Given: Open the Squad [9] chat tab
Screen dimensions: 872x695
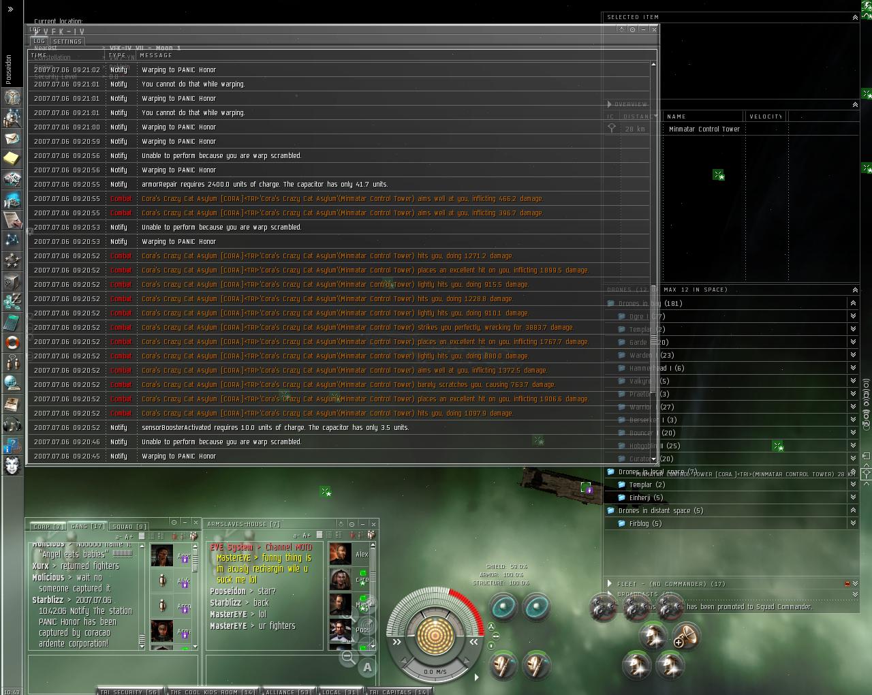Looking at the screenshot, I should pos(129,526).
